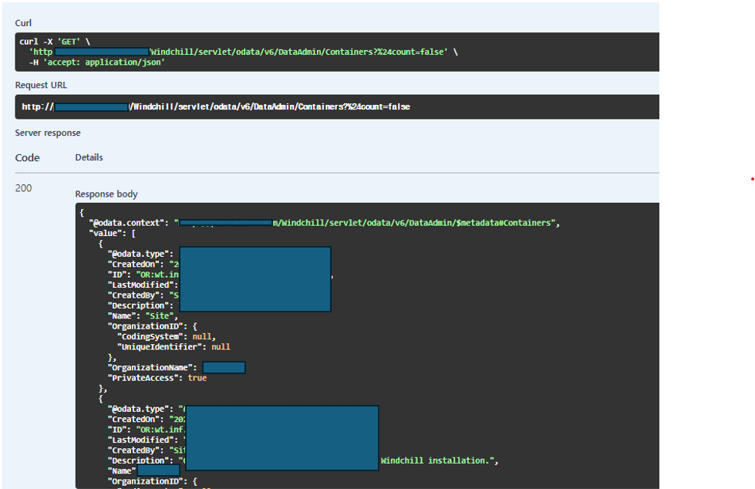Viewport: 755px width, 489px height.
Task: Select the "@odata.context" line in response
Action: (x=325, y=223)
